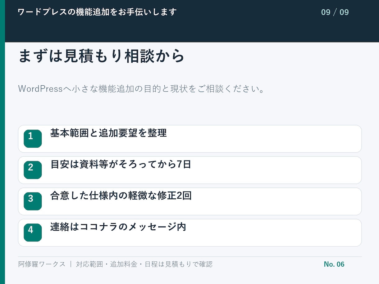Click the subtitle beginning with WordPressへ小さな機能追加
This screenshot has height=284, width=379.
pos(141,89)
